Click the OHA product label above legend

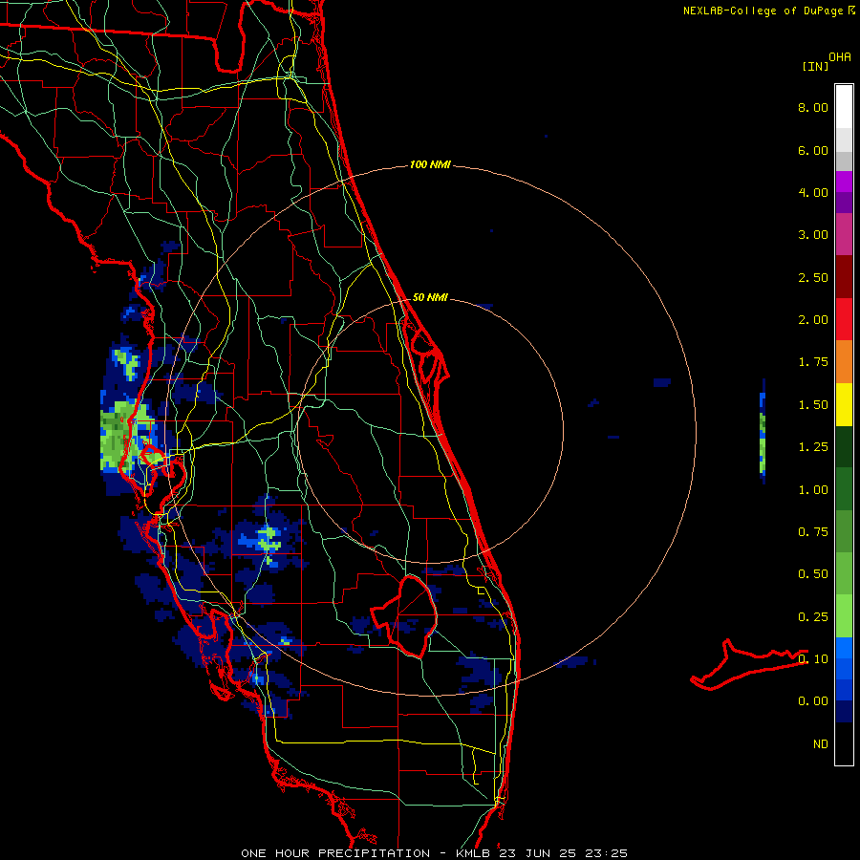[x=840, y=57]
